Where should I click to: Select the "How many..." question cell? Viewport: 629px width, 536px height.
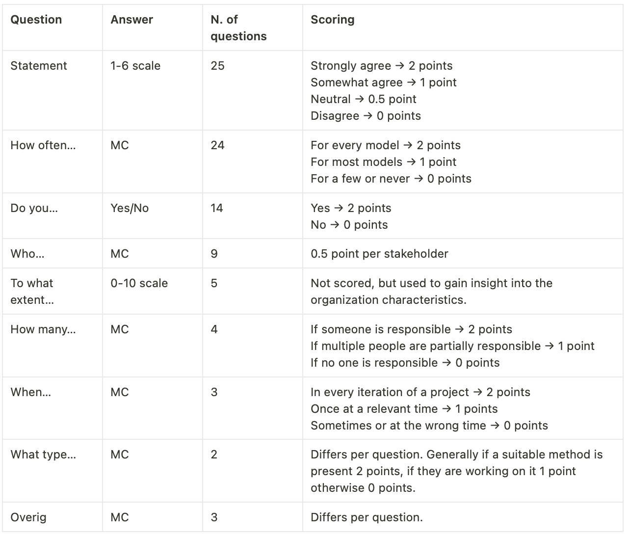43,329
